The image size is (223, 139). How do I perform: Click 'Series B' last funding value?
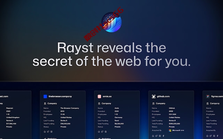172,121
